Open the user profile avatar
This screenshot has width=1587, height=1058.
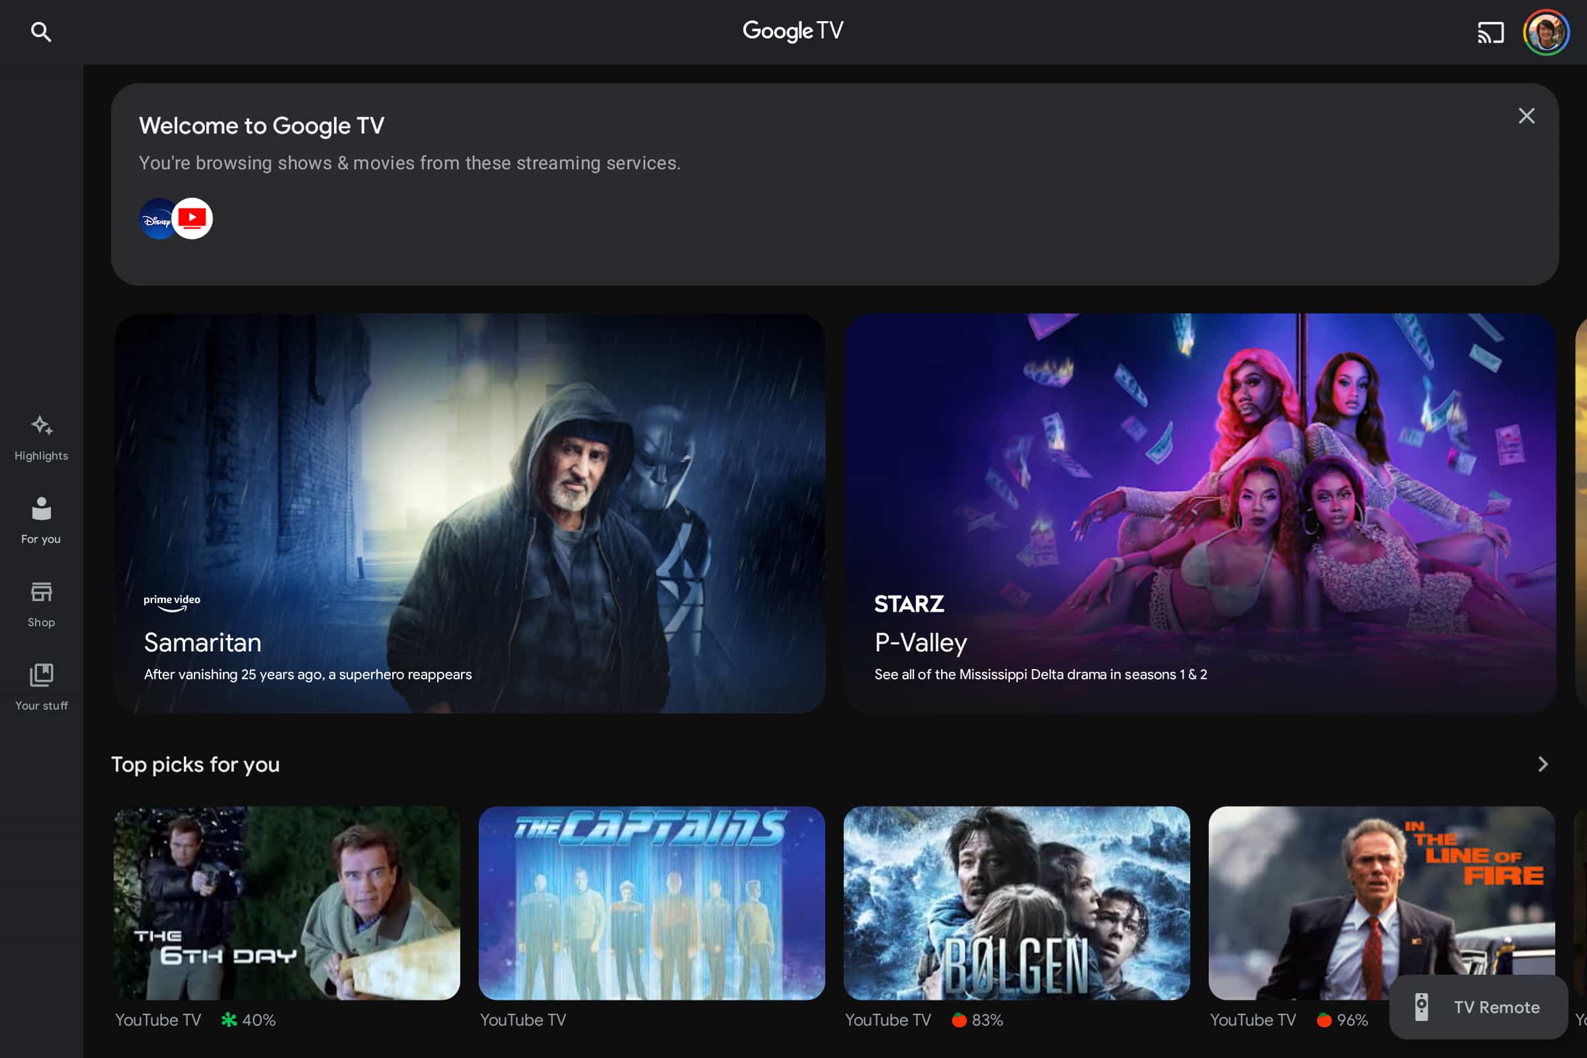(1545, 32)
